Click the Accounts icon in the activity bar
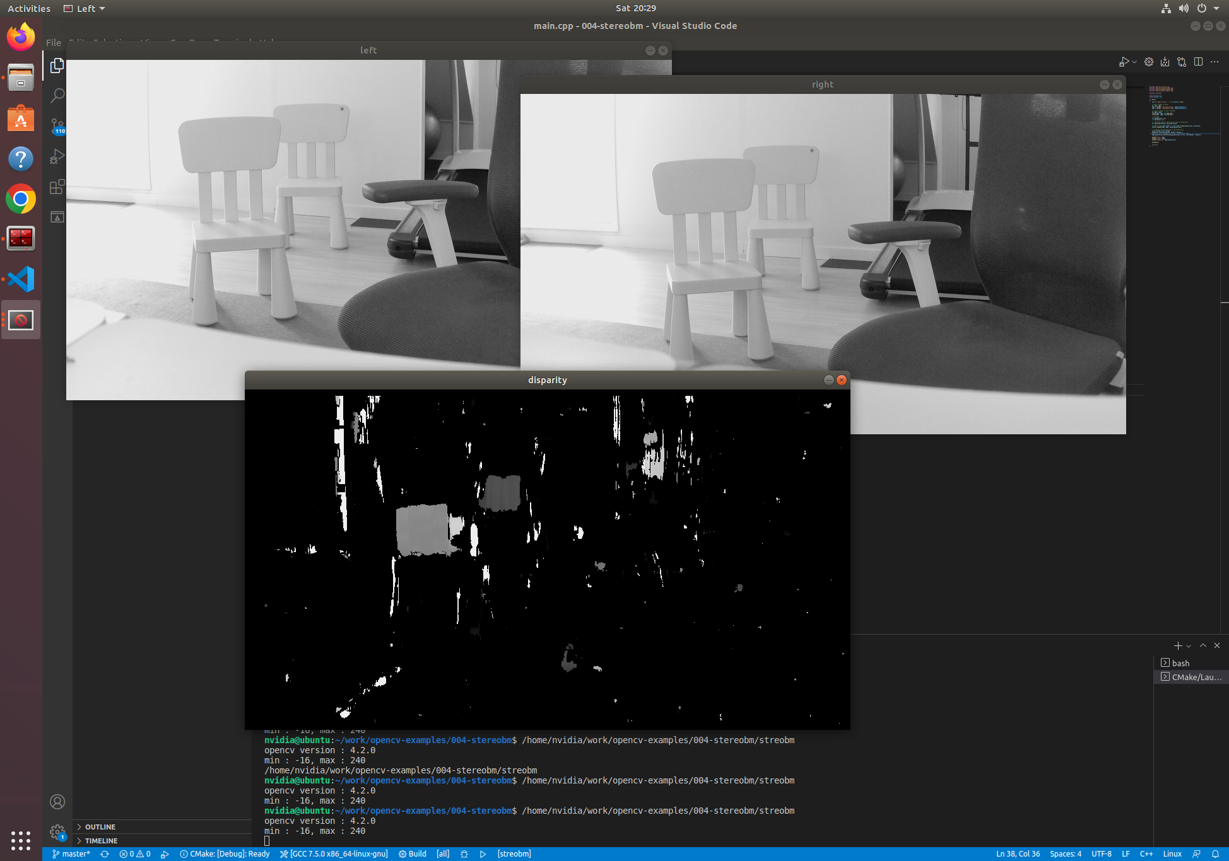The height and width of the screenshot is (861, 1229). point(57,802)
